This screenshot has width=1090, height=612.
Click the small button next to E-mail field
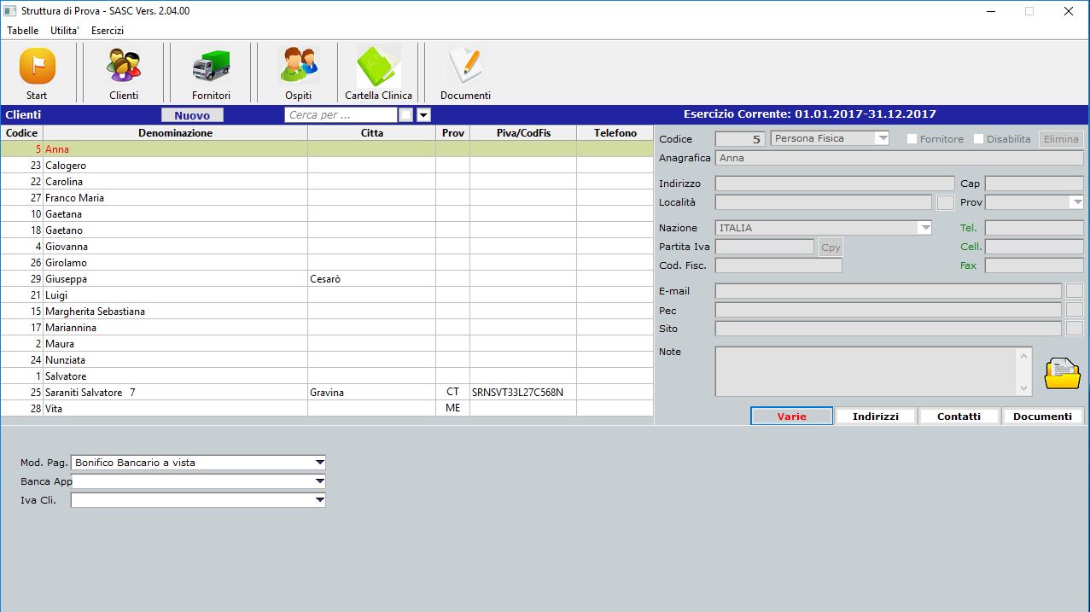1074,291
